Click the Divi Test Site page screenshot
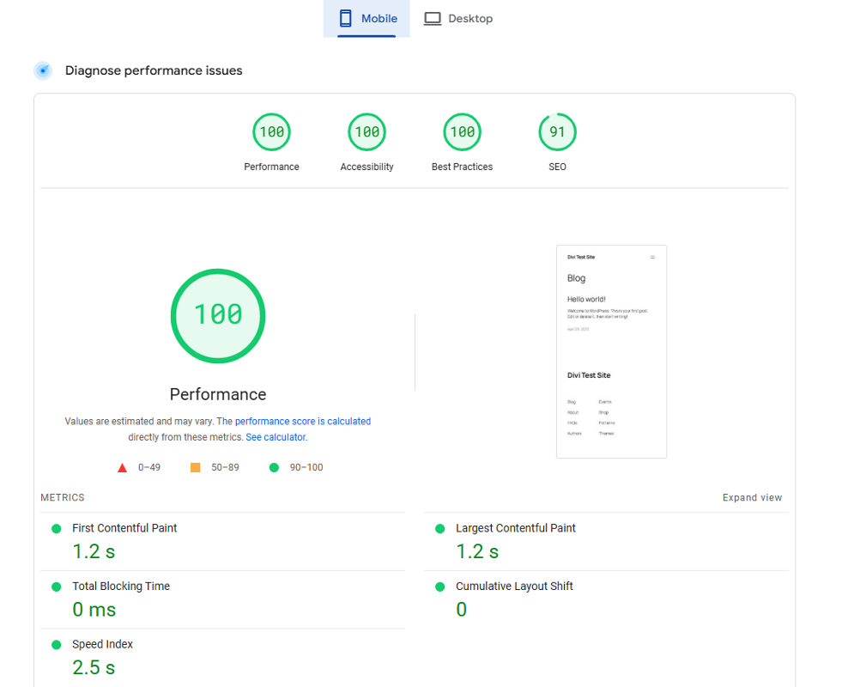 611,351
